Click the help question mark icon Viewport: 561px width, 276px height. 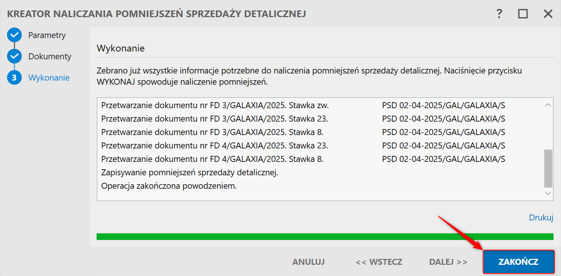pos(499,14)
